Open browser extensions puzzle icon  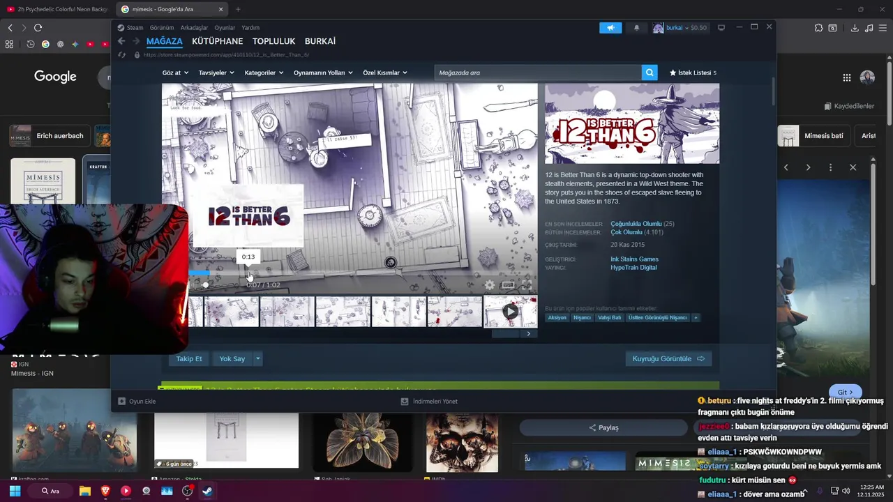click(818, 28)
